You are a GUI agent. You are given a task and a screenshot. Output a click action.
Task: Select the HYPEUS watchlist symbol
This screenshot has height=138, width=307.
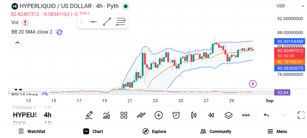tap(25, 115)
